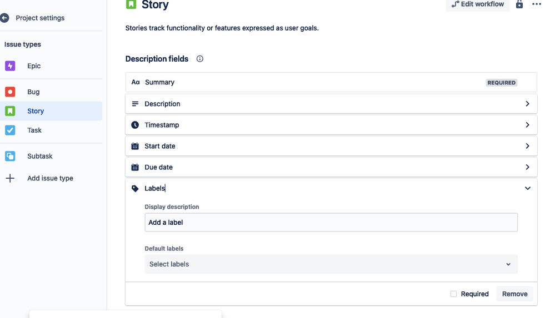Expand the Start date field row
Viewport: 555px width, 318px height.
coord(331,146)
